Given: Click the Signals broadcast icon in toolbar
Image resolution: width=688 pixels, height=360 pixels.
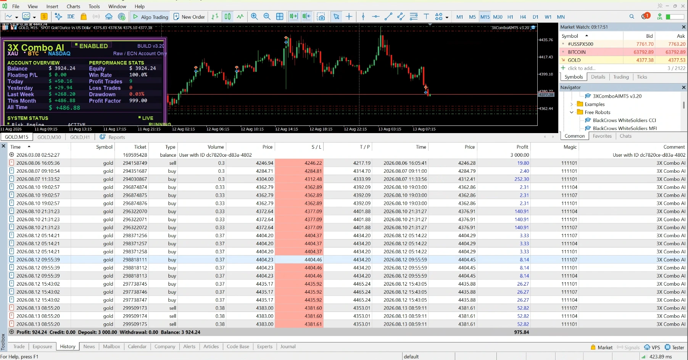Looking at the screenshot, I should 96,16.
